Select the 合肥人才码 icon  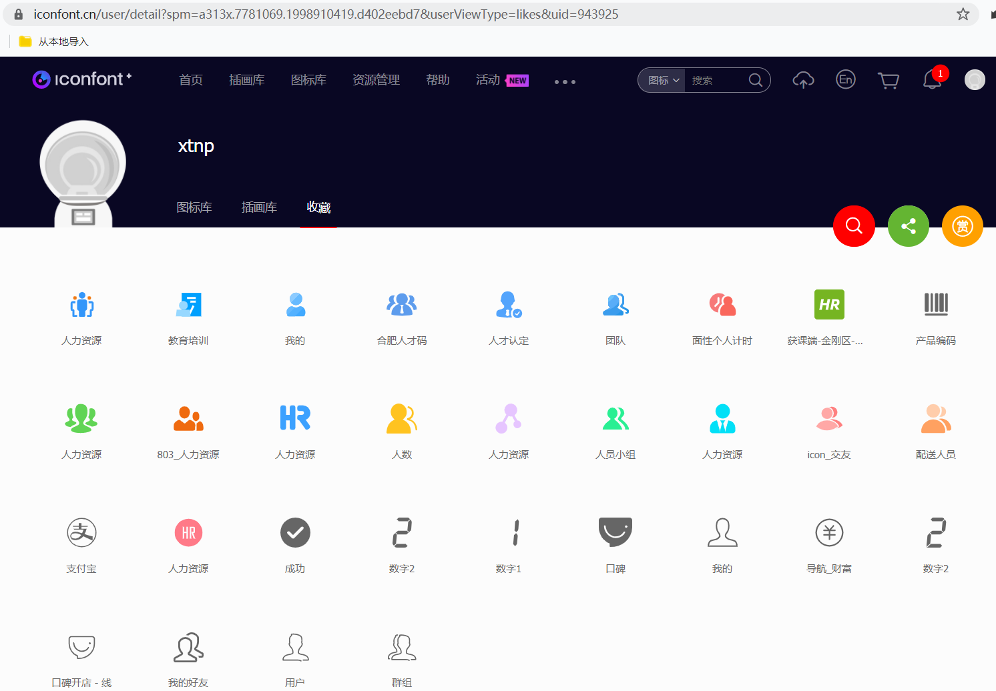coord(401,305)
